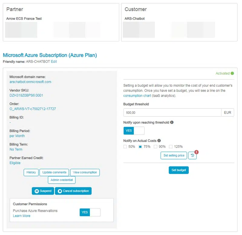
Task: Open the selling price history clock icon
Action: 192,155
